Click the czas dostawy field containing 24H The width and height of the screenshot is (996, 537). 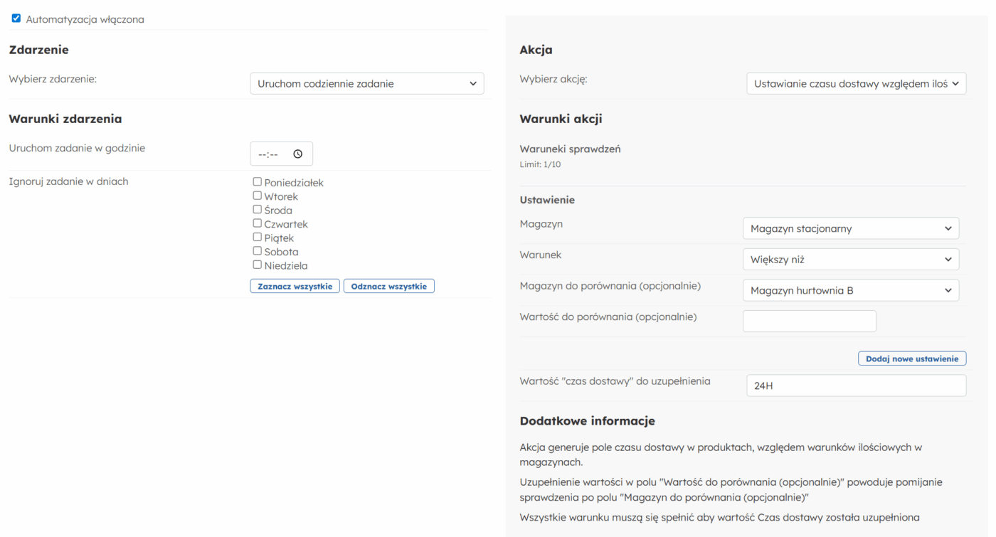coord(856,386)
